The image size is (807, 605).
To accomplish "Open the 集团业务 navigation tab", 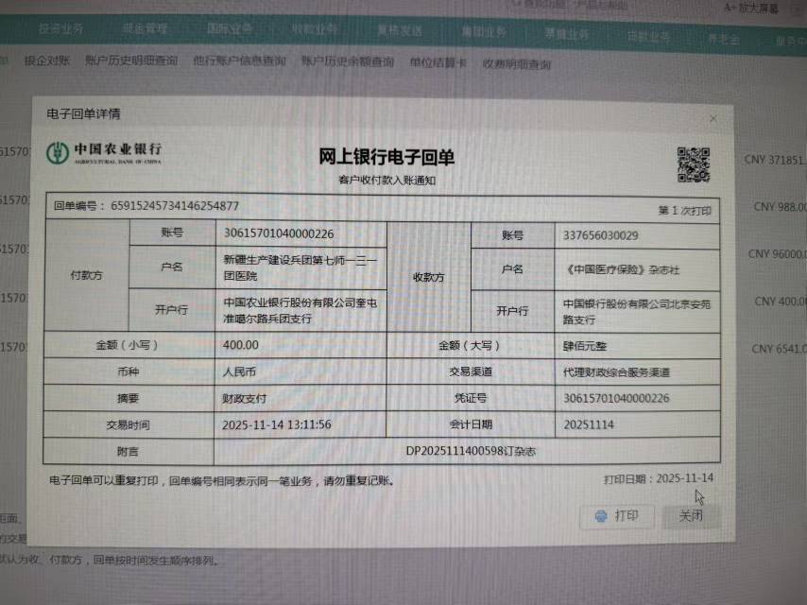I will pos(483,32).
